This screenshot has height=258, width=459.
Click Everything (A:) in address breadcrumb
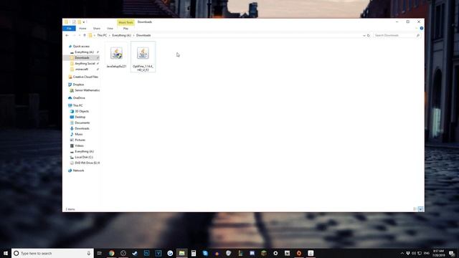point(121,35)
